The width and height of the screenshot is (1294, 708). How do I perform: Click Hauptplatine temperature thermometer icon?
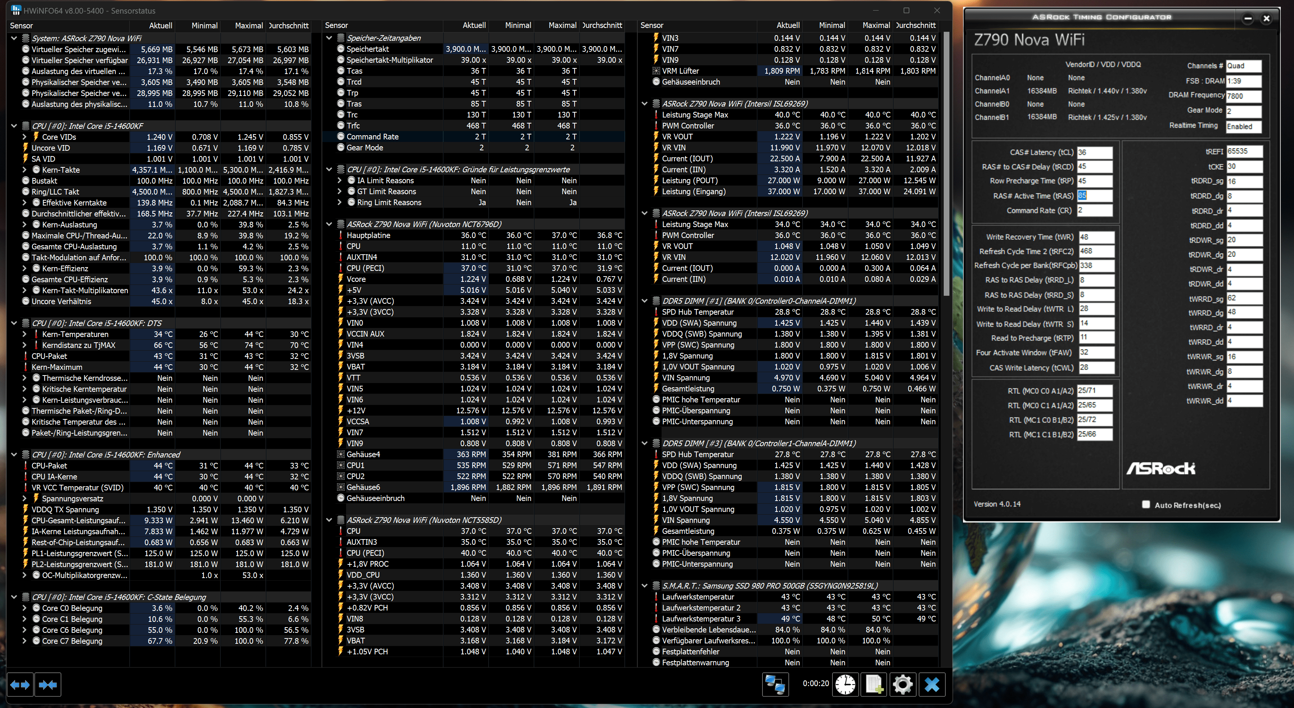tap(340, 235)
